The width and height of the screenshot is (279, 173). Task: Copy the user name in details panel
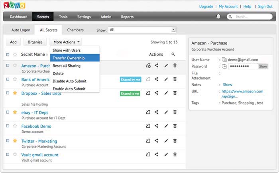coord(224,60)
